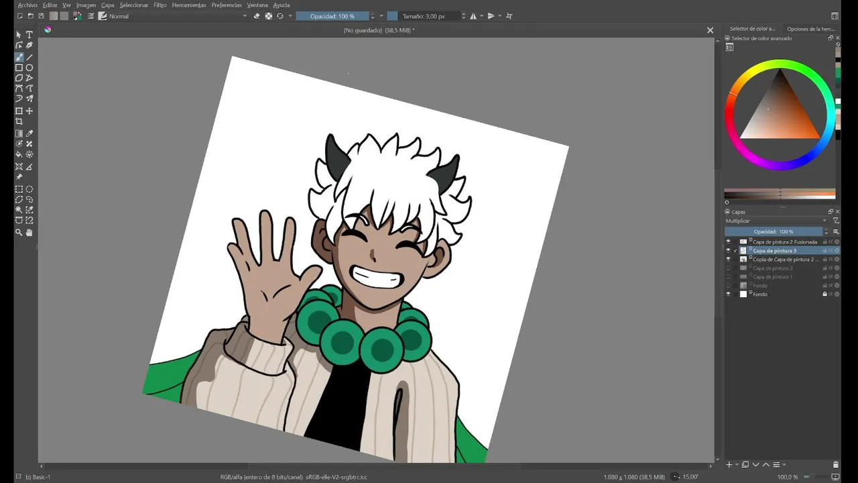858x483 pixels.
Task: Select the Bezier Curve tool
Action: click(x=19, y=89)
